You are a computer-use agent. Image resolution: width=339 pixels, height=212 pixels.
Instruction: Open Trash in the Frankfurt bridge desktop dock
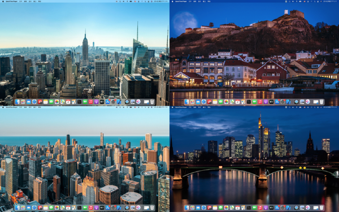tap(321, 207)
